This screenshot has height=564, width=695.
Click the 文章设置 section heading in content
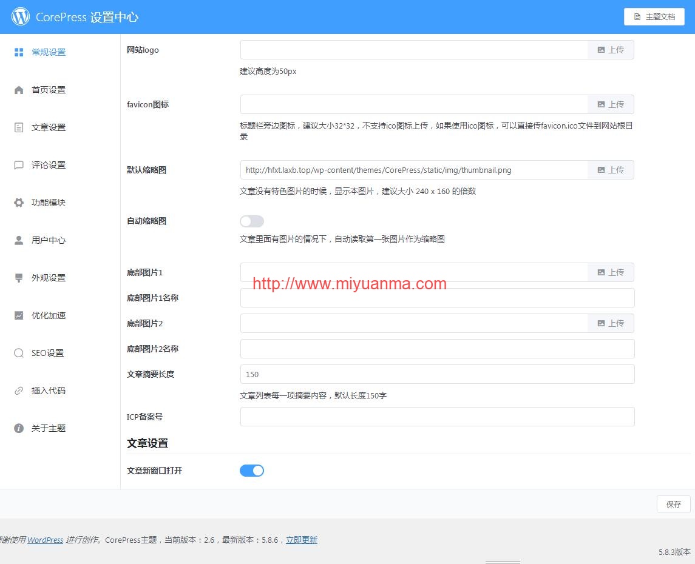(147, 443)
